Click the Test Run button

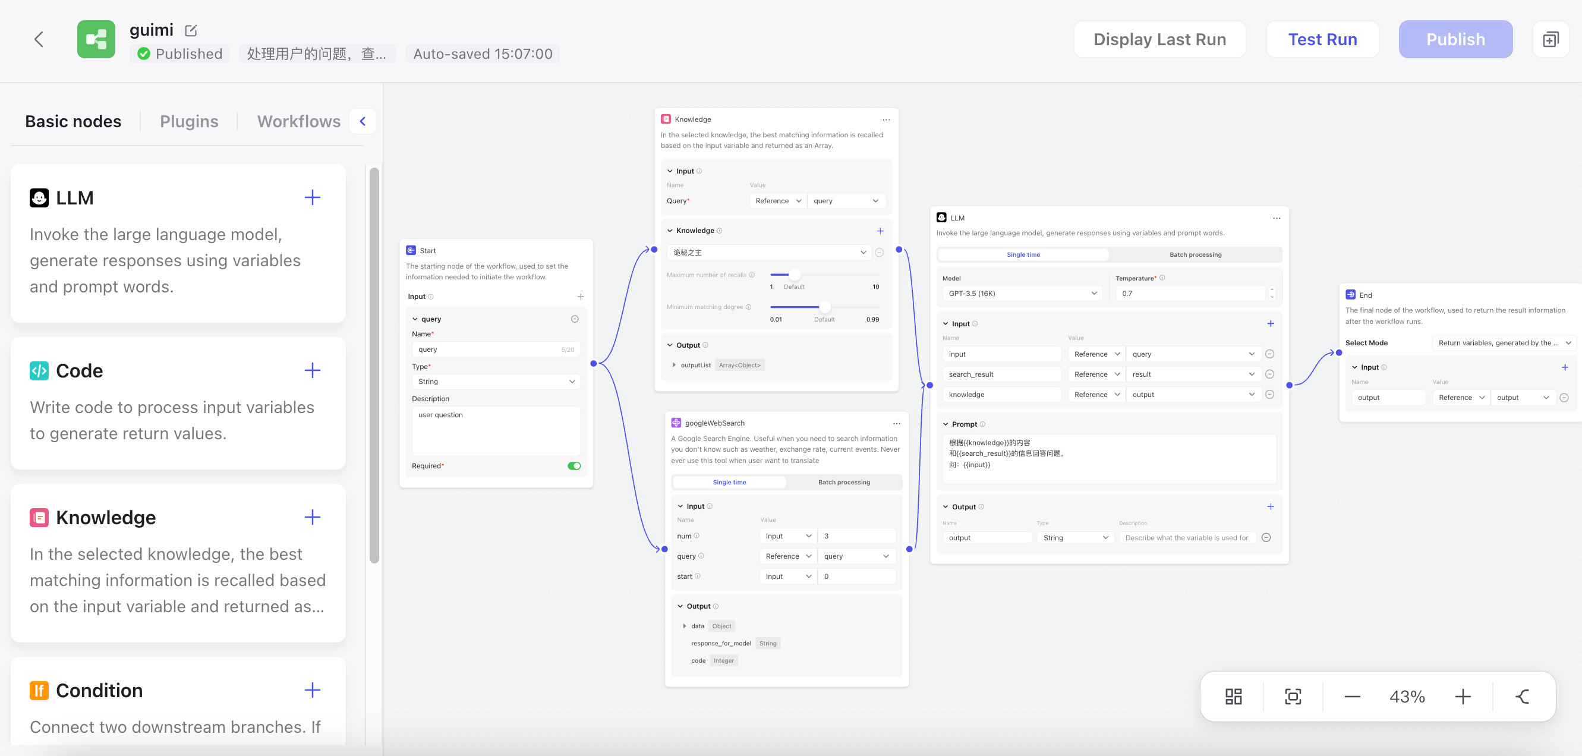[1322, 39]
